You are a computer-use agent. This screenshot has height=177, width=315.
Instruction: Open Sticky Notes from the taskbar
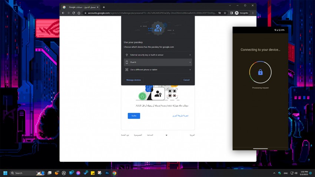pyautogui.click(x=93, y=173)
